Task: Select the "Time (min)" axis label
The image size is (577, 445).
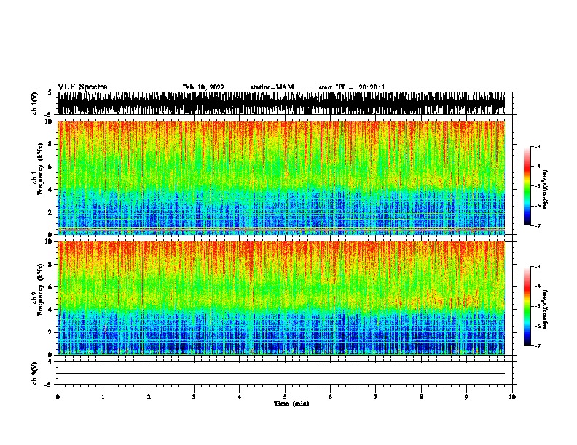Action: (291, 404)
